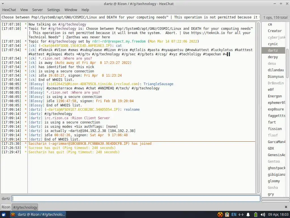290x218 pixels.
Task: Select user dilandau in user list
Action: (276, 70)
